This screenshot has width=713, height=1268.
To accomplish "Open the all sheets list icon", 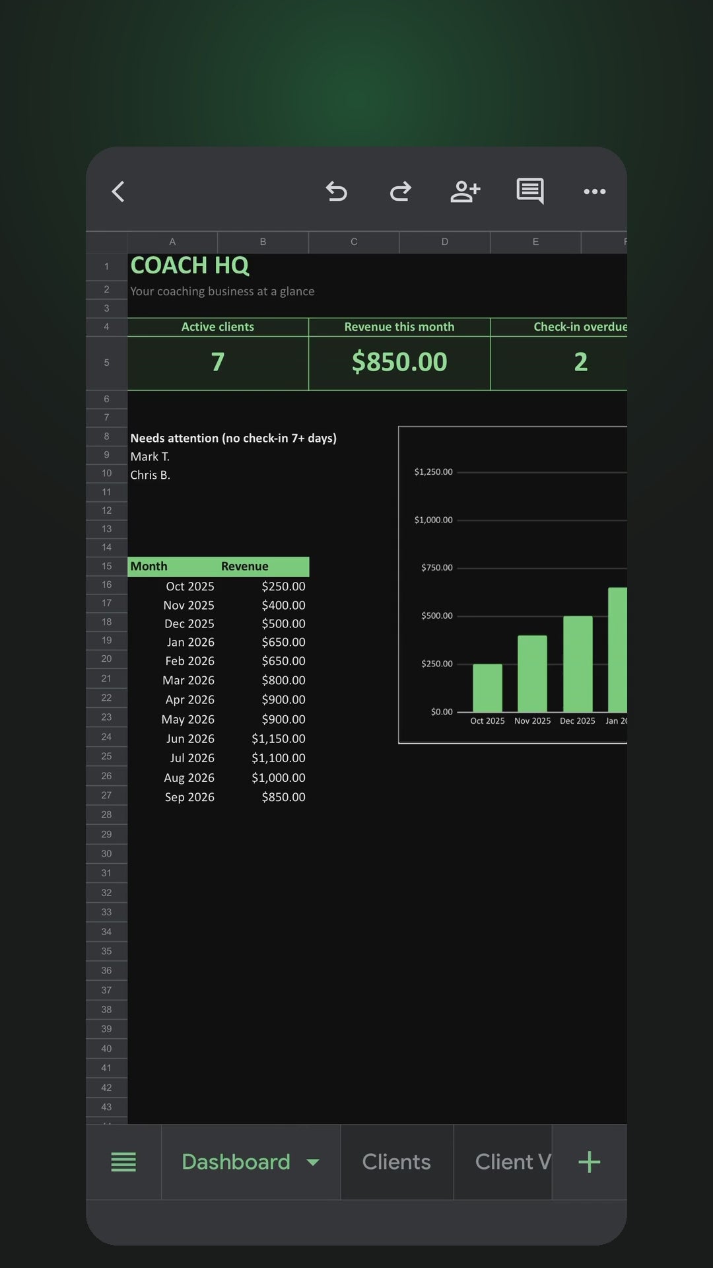I will (x=123, y=1162).
